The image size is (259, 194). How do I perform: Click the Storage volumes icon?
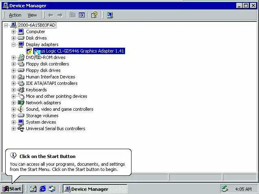click(21, 116)
